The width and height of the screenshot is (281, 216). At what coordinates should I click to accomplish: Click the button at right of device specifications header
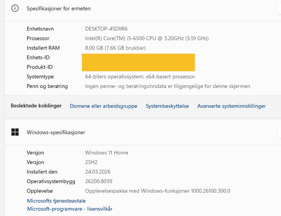coord(279,8)
